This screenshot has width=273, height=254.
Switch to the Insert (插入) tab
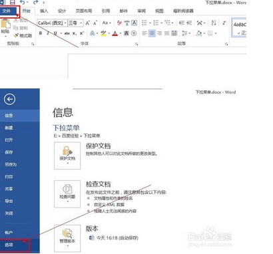click(x=44, y=11)
